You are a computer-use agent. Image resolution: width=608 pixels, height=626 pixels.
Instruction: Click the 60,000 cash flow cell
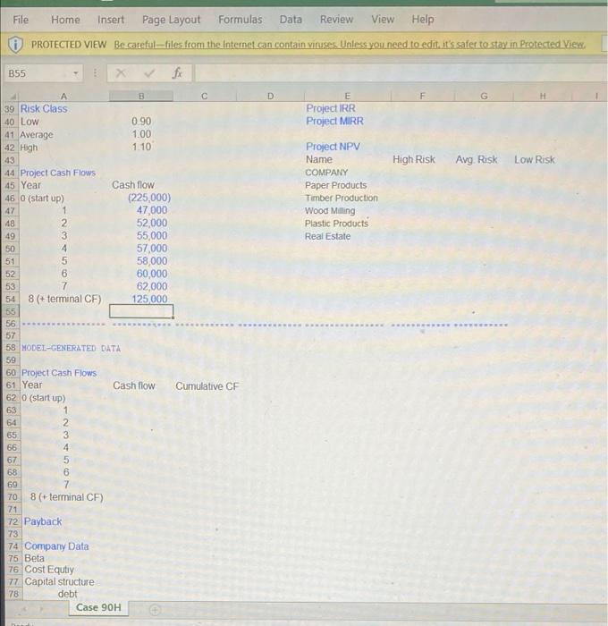coord(152,274)
